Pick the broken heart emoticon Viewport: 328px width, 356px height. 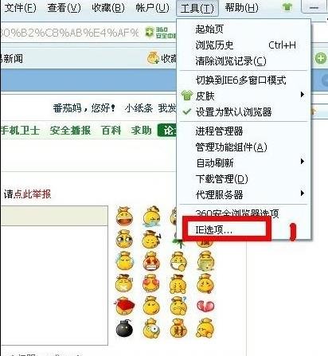[205, 306]
